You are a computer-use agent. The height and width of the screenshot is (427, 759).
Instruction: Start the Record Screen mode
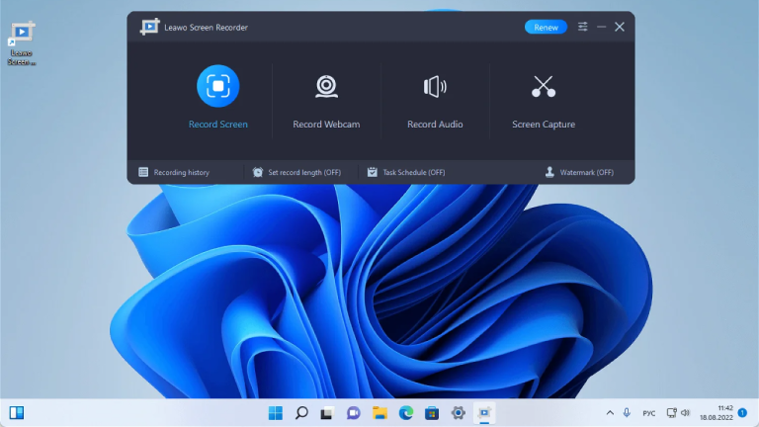[x=217, y=86]
